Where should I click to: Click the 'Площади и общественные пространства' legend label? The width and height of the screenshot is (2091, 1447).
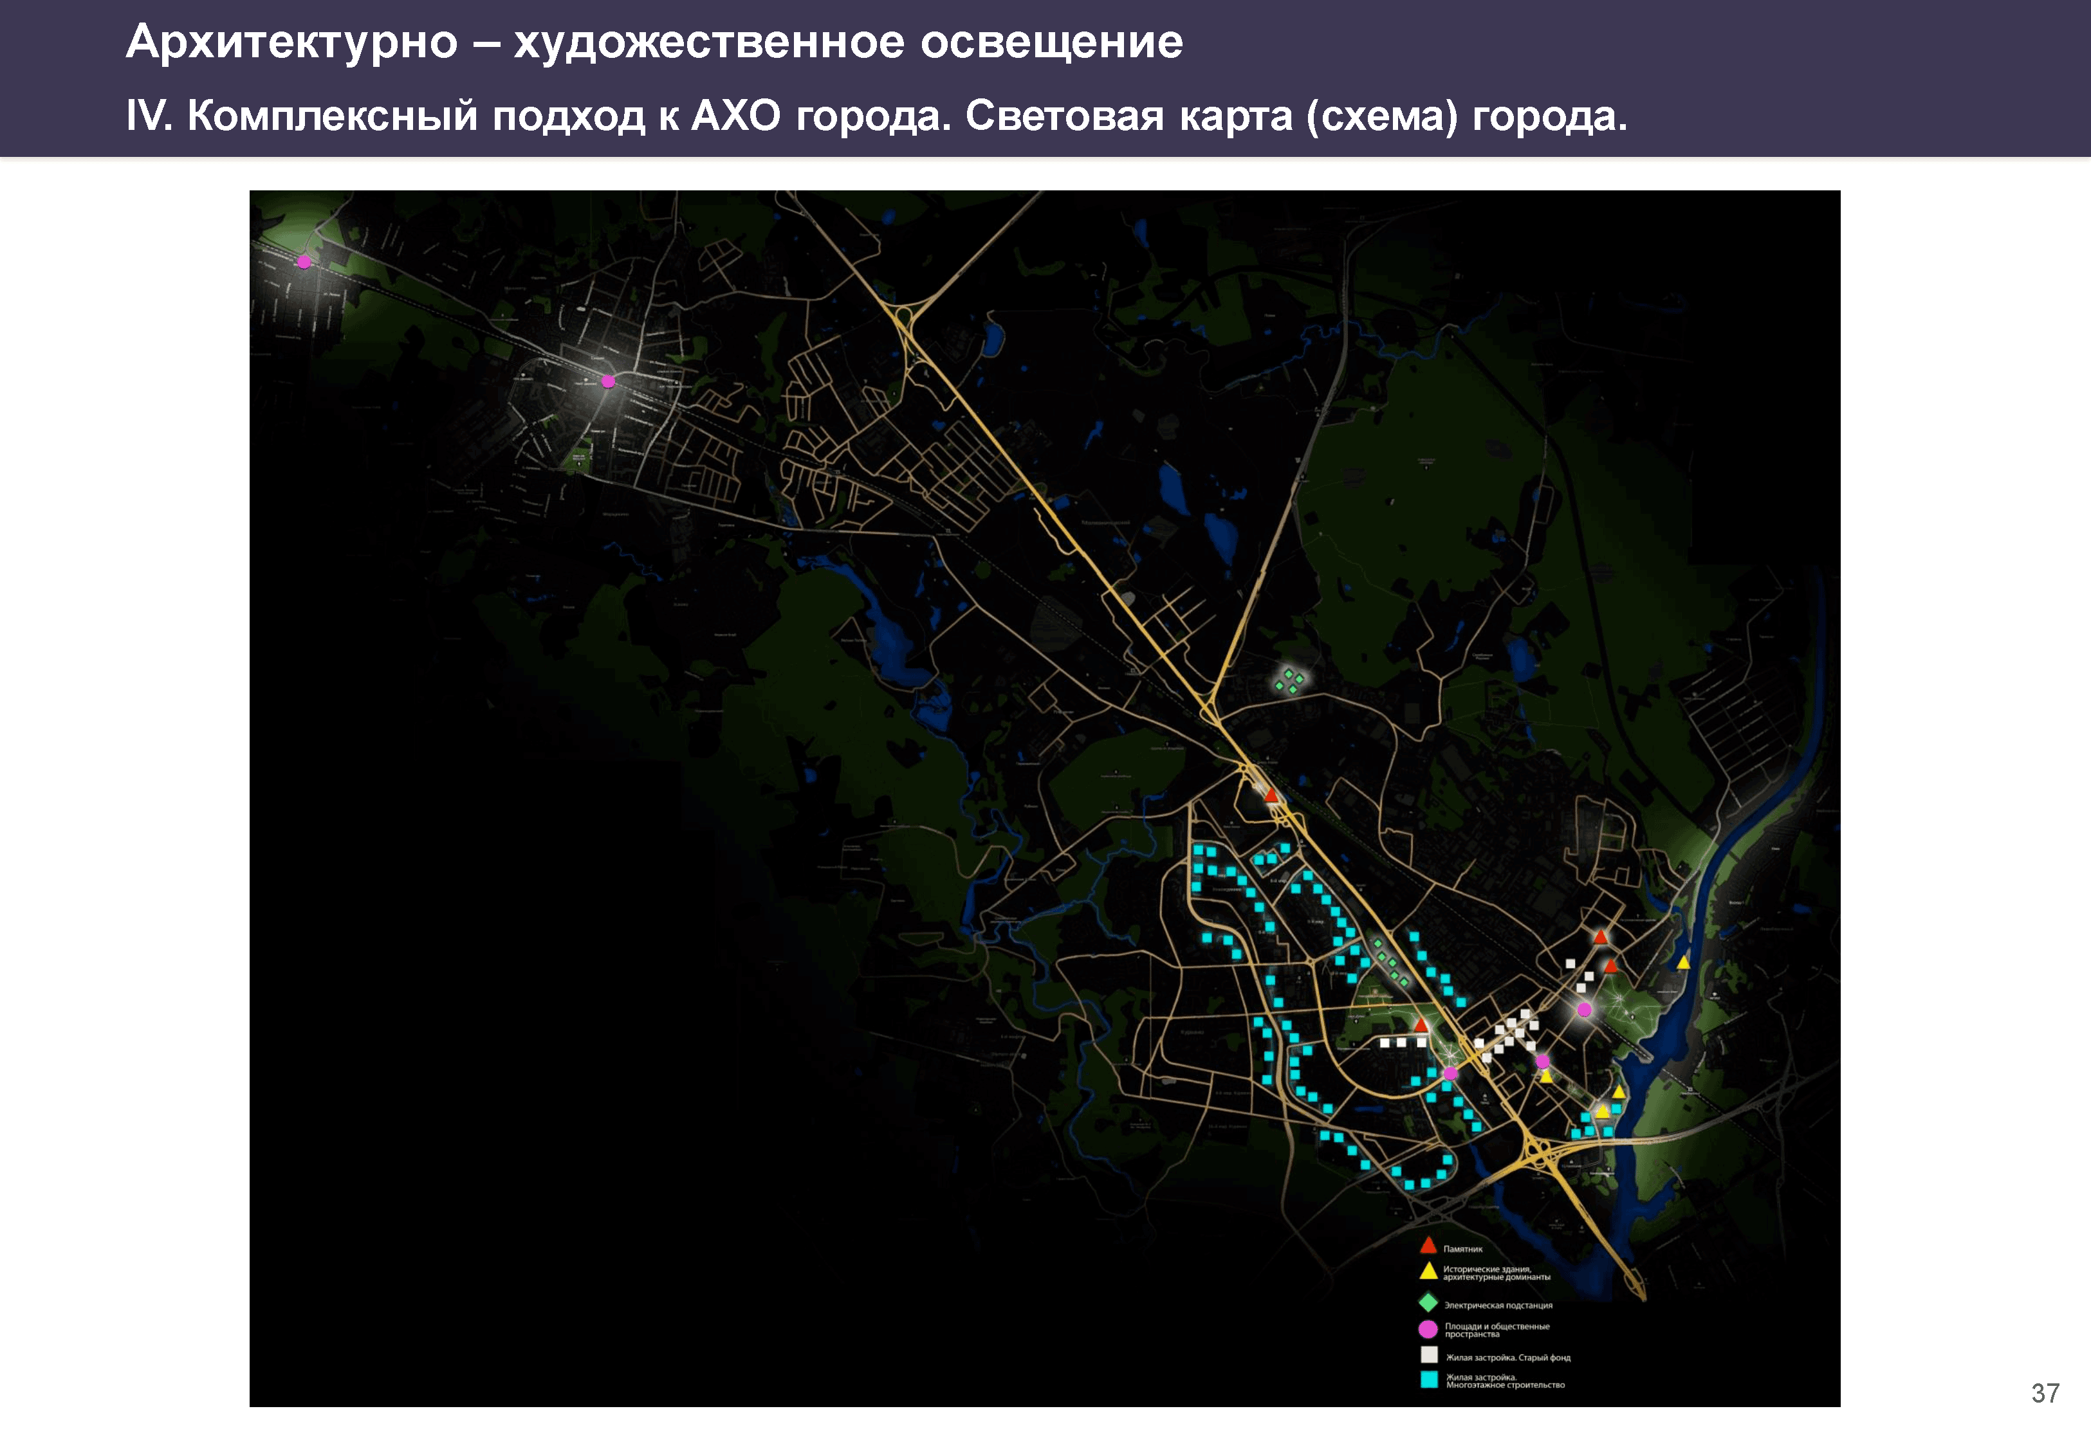[x=1497, y=1330]
